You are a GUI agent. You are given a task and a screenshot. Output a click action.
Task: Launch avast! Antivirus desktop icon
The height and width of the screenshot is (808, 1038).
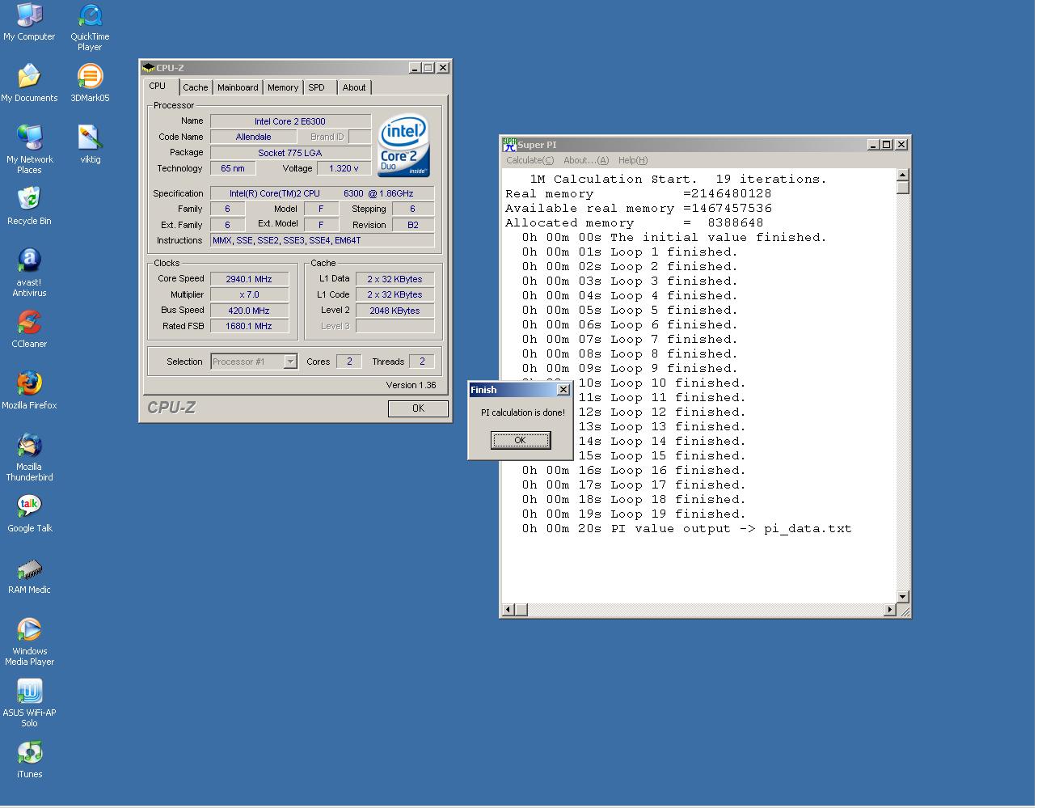(x=29, y=273)
